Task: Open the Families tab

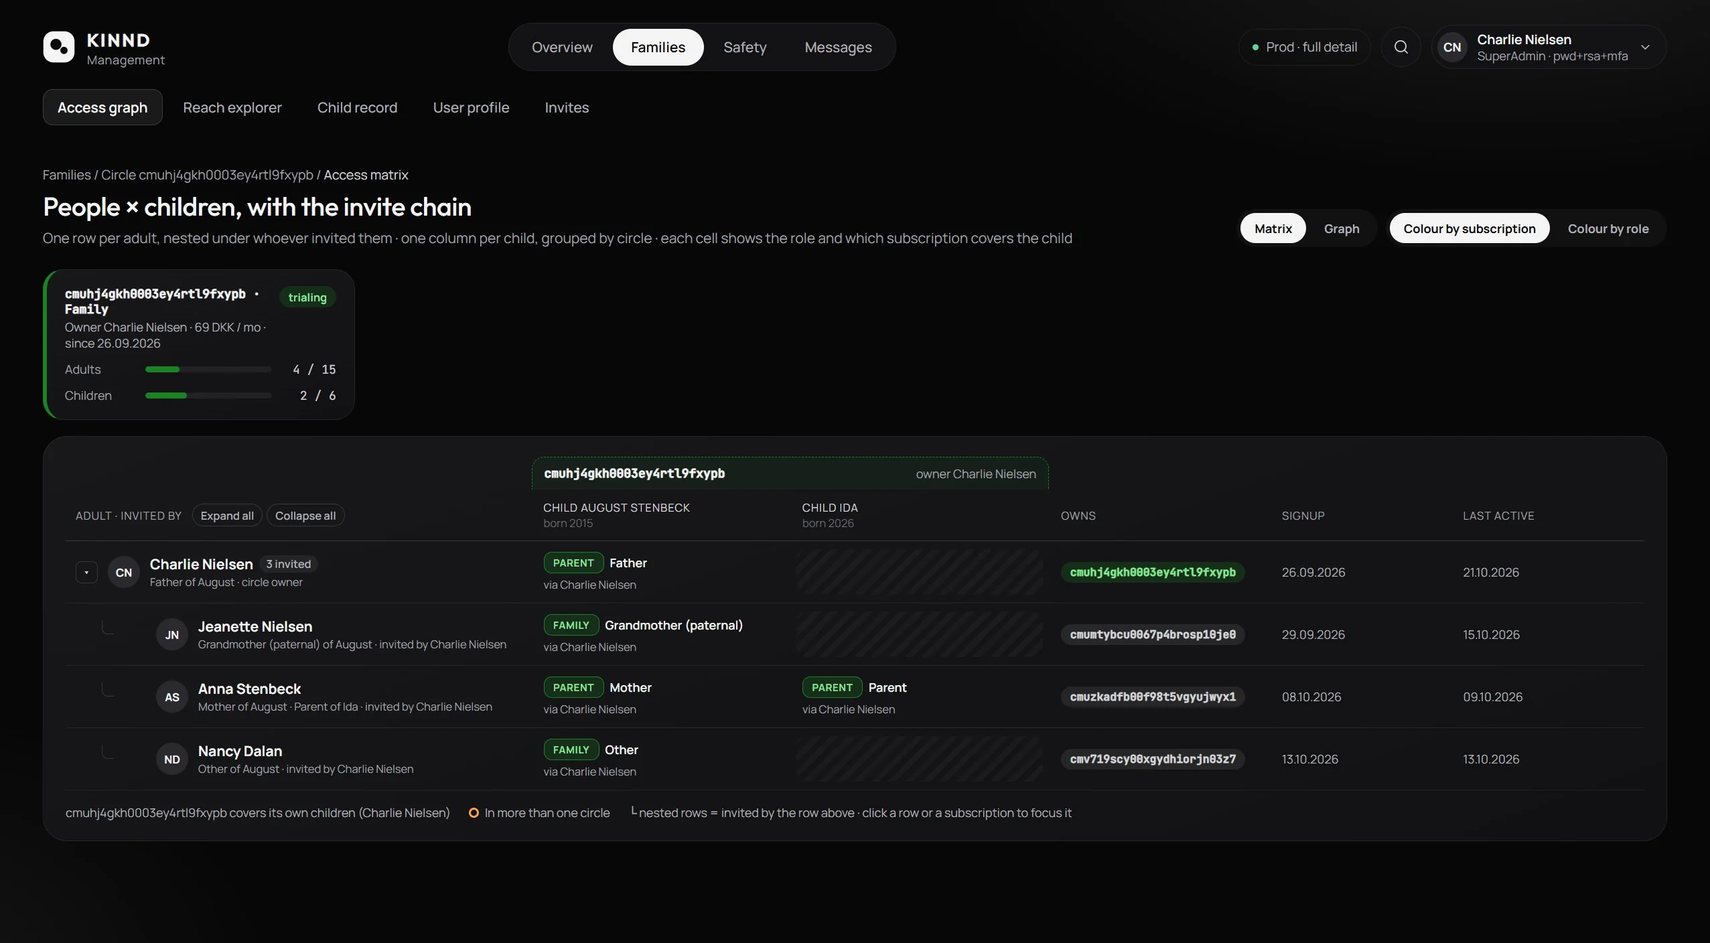Action: [x=658, y=47]
